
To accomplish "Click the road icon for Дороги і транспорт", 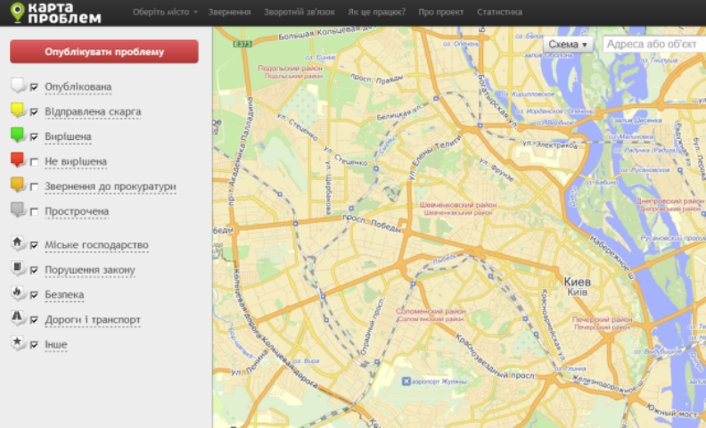I will pyautogui.click(x=18, y=317).
